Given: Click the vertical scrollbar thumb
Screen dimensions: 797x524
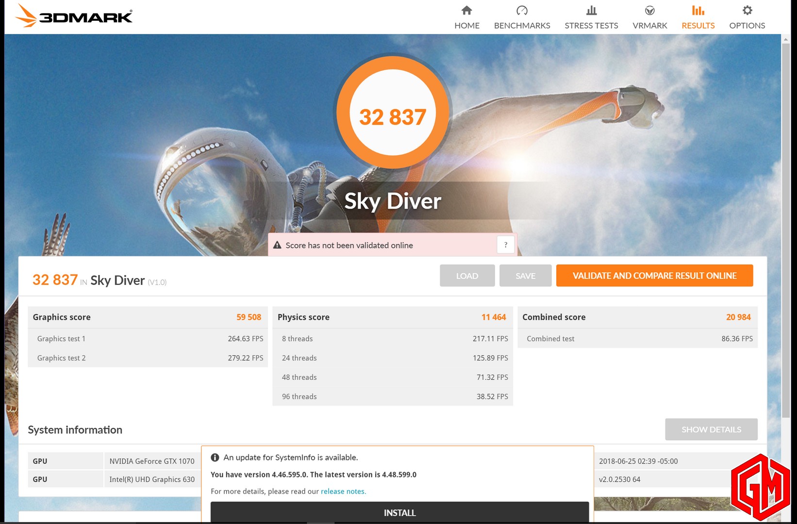Looking at the screenshot, I should [785, 231].
